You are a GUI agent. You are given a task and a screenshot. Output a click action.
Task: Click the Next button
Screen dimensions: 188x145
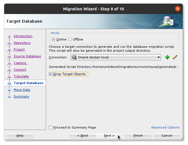(109, 136)
